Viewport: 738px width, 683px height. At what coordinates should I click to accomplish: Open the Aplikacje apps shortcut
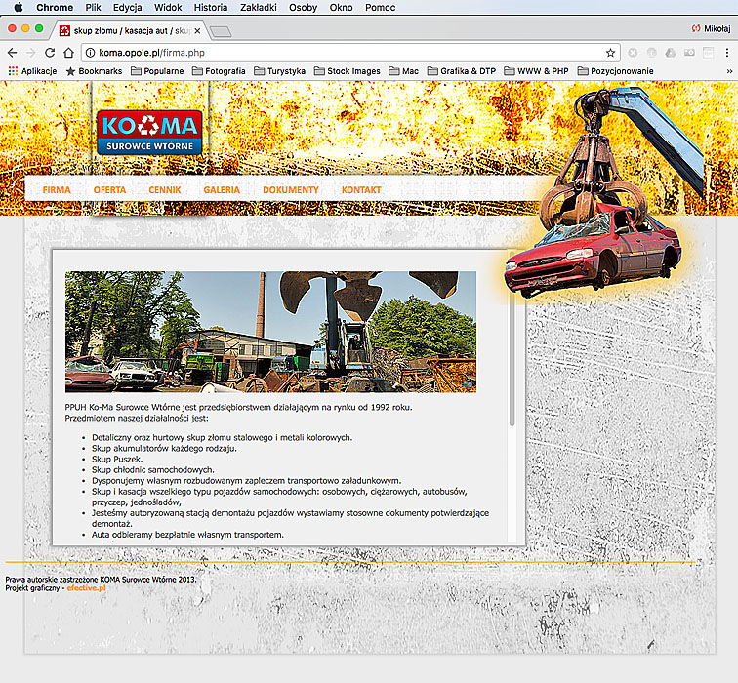32,71
